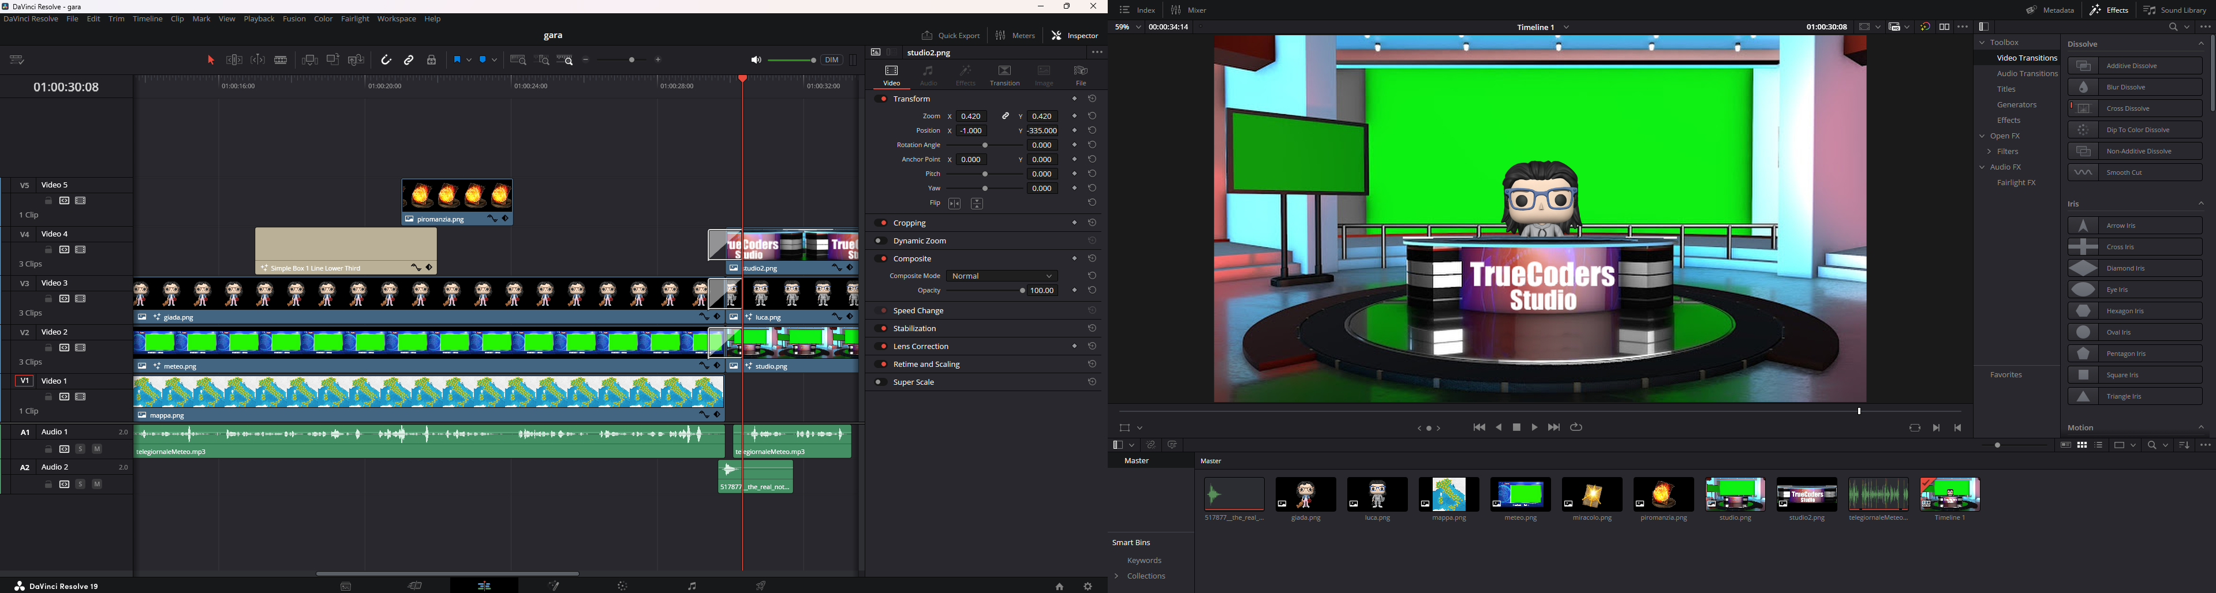Open the Fairlight menu
This screenshot has width=2216, height=593.
tap(355, 19)
